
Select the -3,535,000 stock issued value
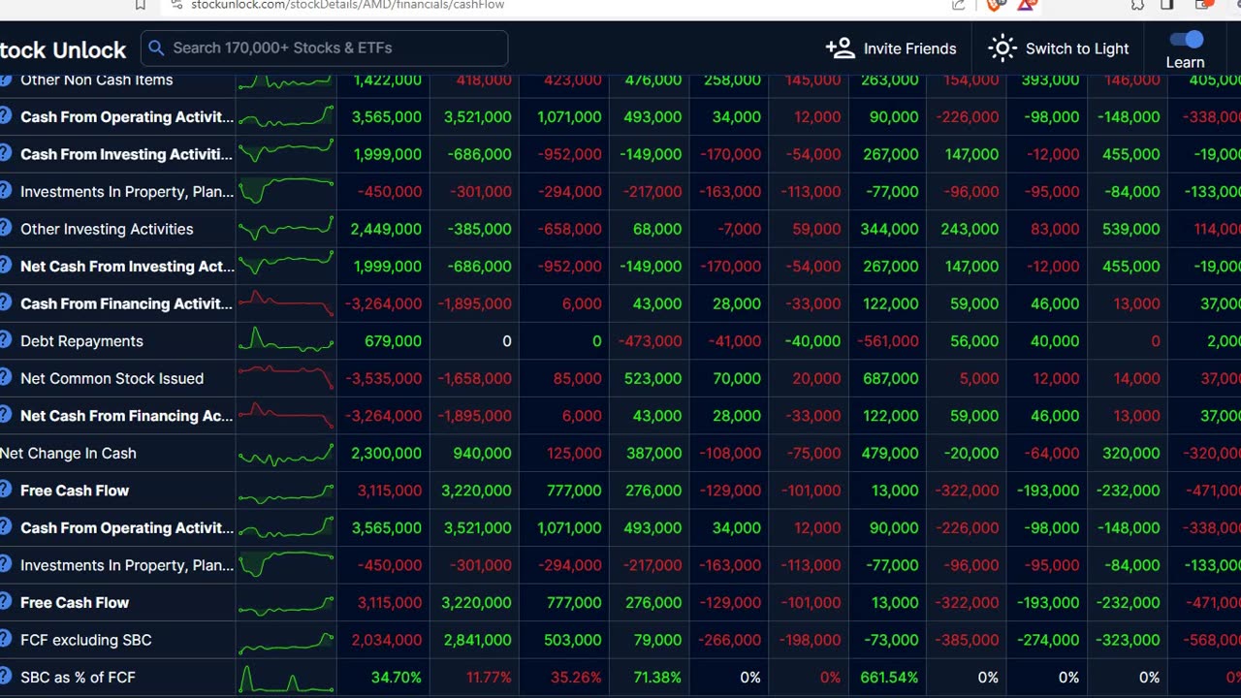383,378
